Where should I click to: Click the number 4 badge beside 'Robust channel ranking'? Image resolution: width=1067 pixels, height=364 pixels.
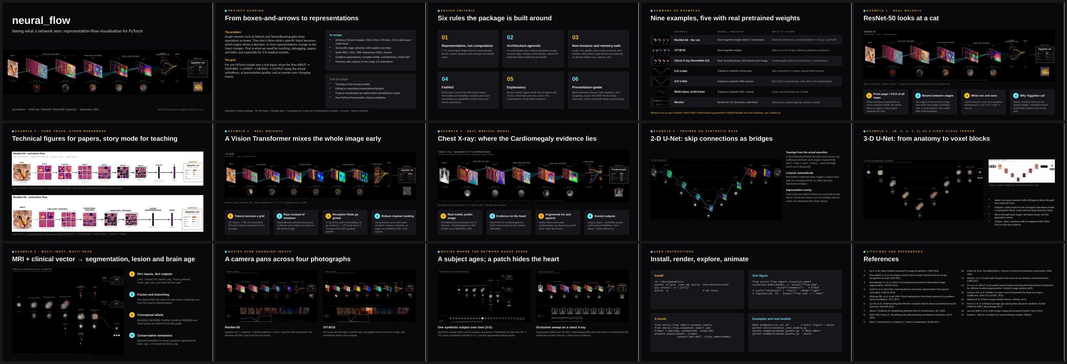(x=377, y=216)
